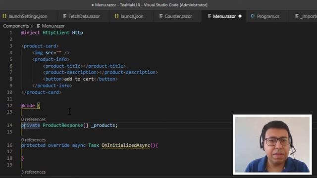Click 'ProductResponse' type on line 14

(63, 125)
